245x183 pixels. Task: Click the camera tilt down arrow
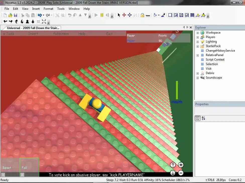click(x=22, y=22)
